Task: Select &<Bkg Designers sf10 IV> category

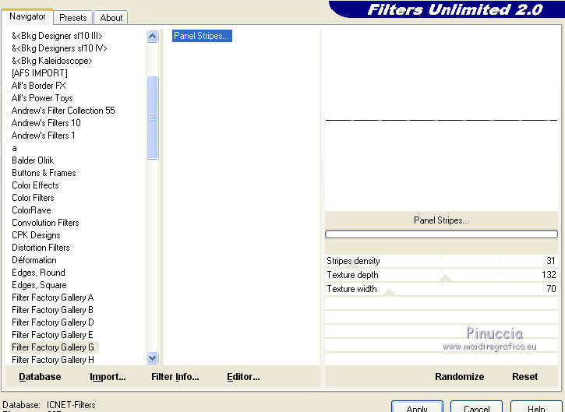Action: [59, 48]
